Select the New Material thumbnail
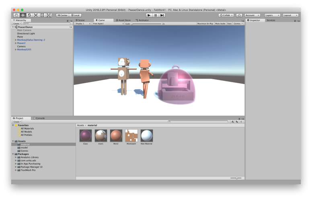The image size is (312, 199). 147,135
